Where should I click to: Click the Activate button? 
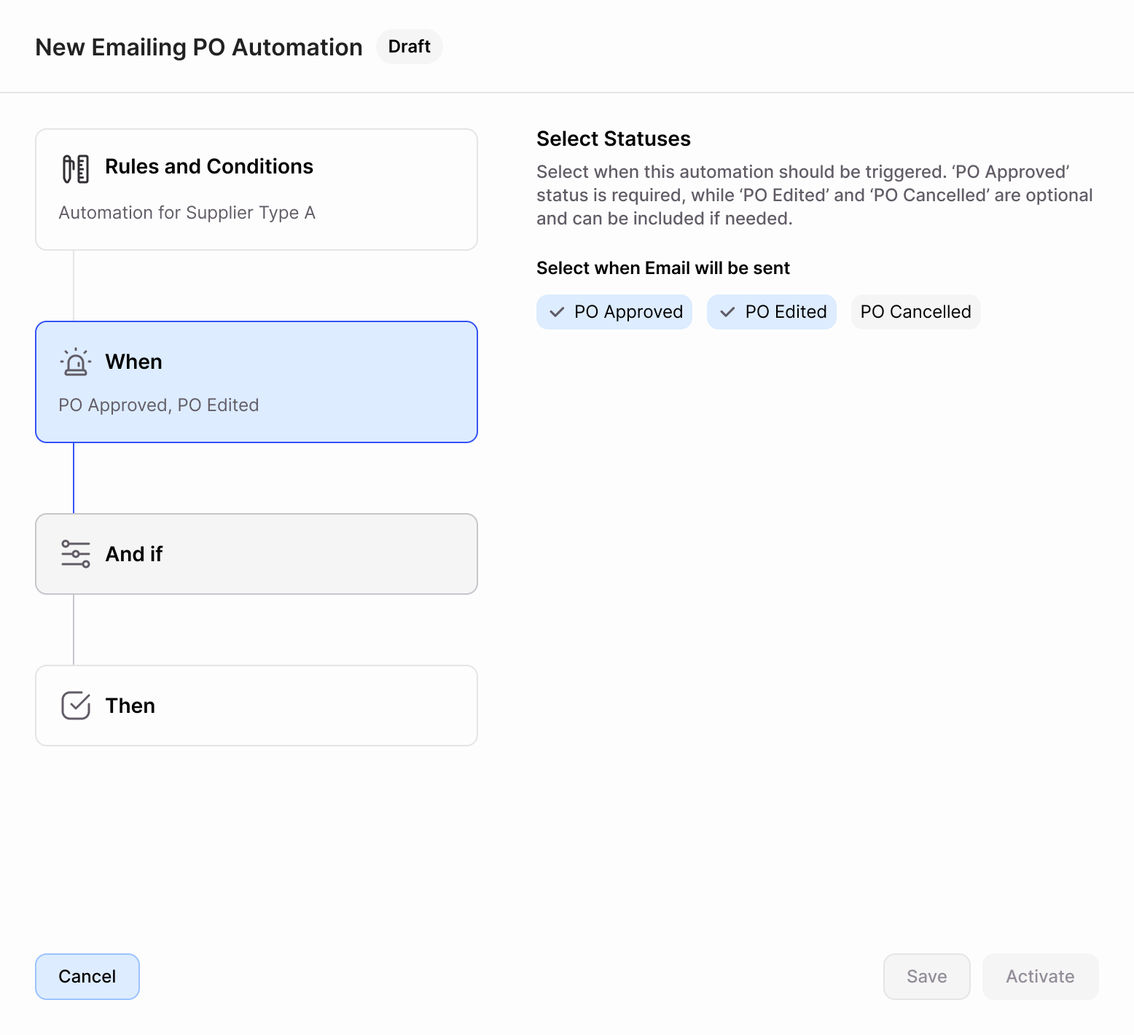click(x=1040, y=976)
